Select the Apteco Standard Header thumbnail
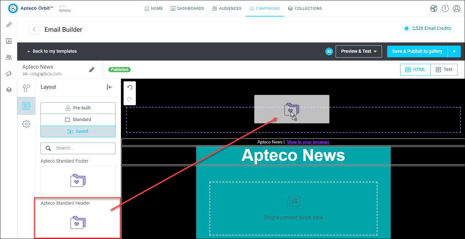465x239 pixels. point(78,222)
